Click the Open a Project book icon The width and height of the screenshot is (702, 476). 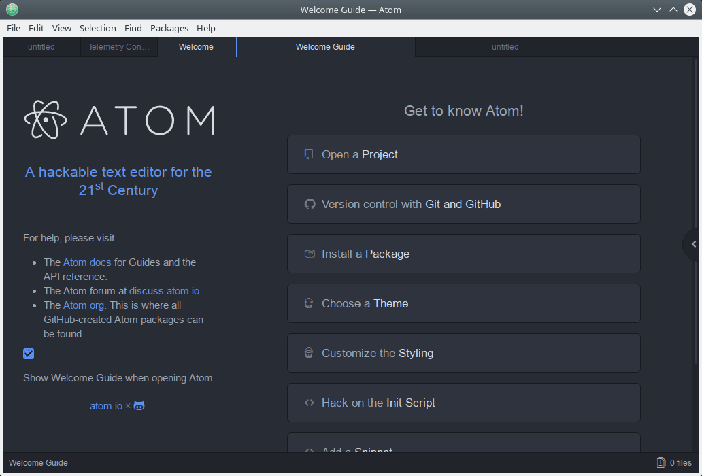pos(309,154)
